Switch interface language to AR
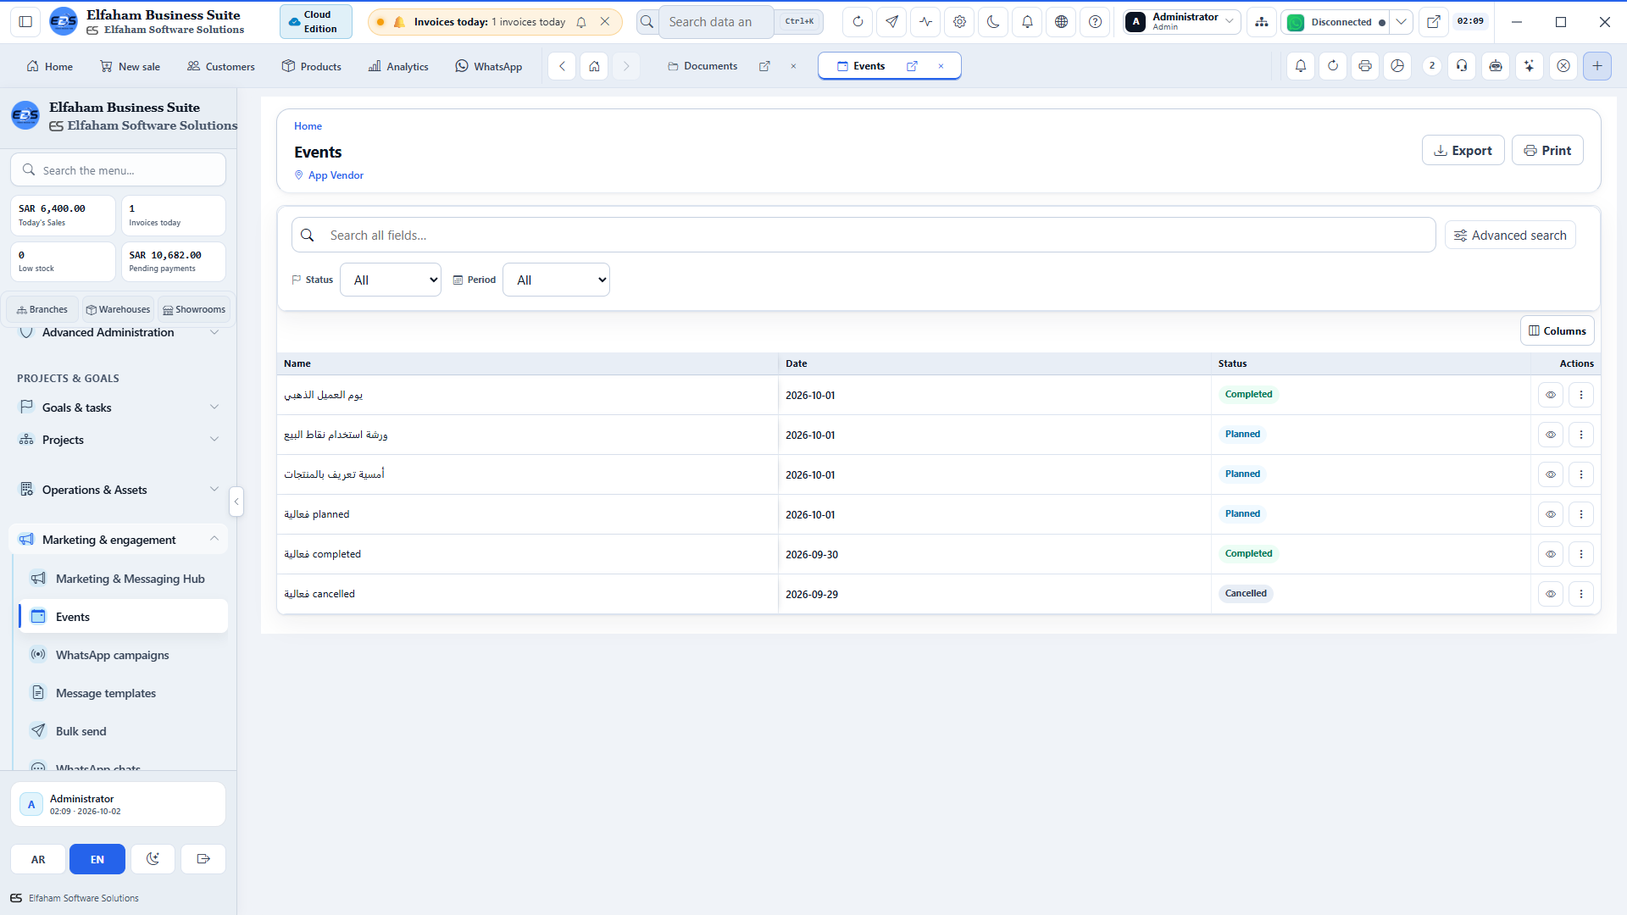This screenshot has width=1627, height=915. 38,859
